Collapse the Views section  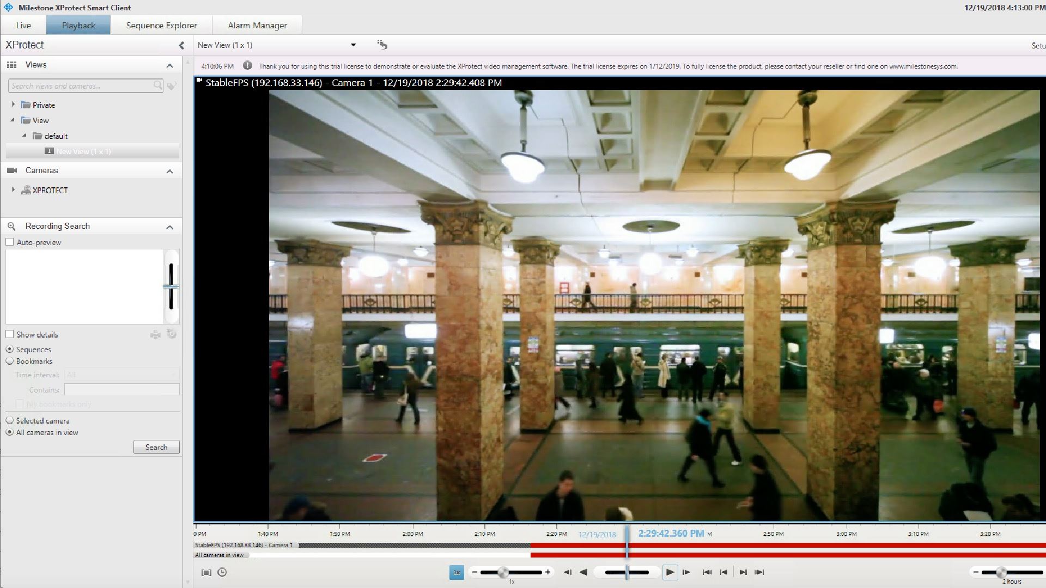(169, 65)
